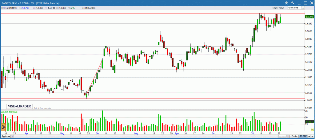Click the MIL unit label on volume axis
Image resolution: width=315 pixels, height=139 pixels.
tap(312, 130)
